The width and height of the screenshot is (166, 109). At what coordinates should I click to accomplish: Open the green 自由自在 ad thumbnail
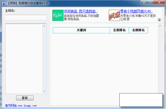point(58,15)
